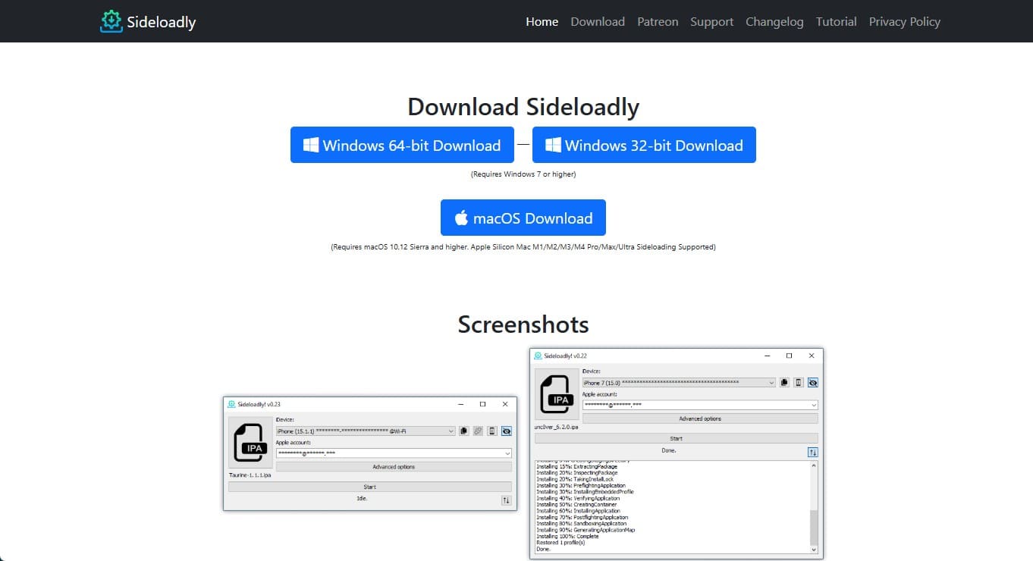Open the Home nav item

point(542,21)
